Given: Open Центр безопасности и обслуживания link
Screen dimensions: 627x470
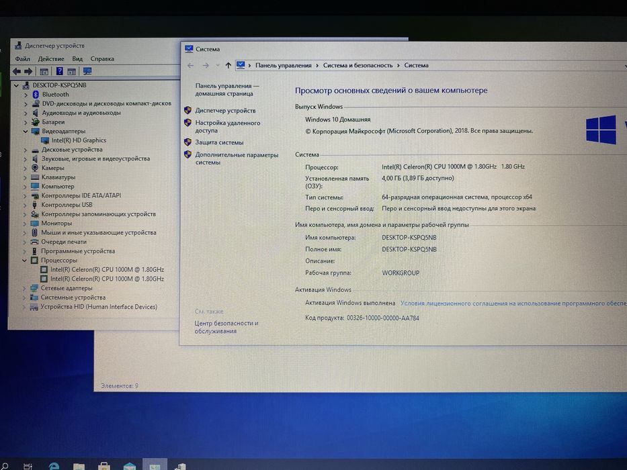Looking at the screenshot, I should [x=226, y=327].
